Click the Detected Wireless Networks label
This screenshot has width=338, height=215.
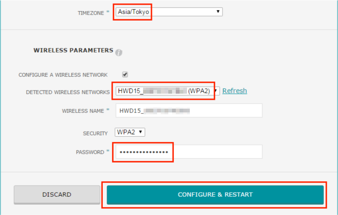68,92
